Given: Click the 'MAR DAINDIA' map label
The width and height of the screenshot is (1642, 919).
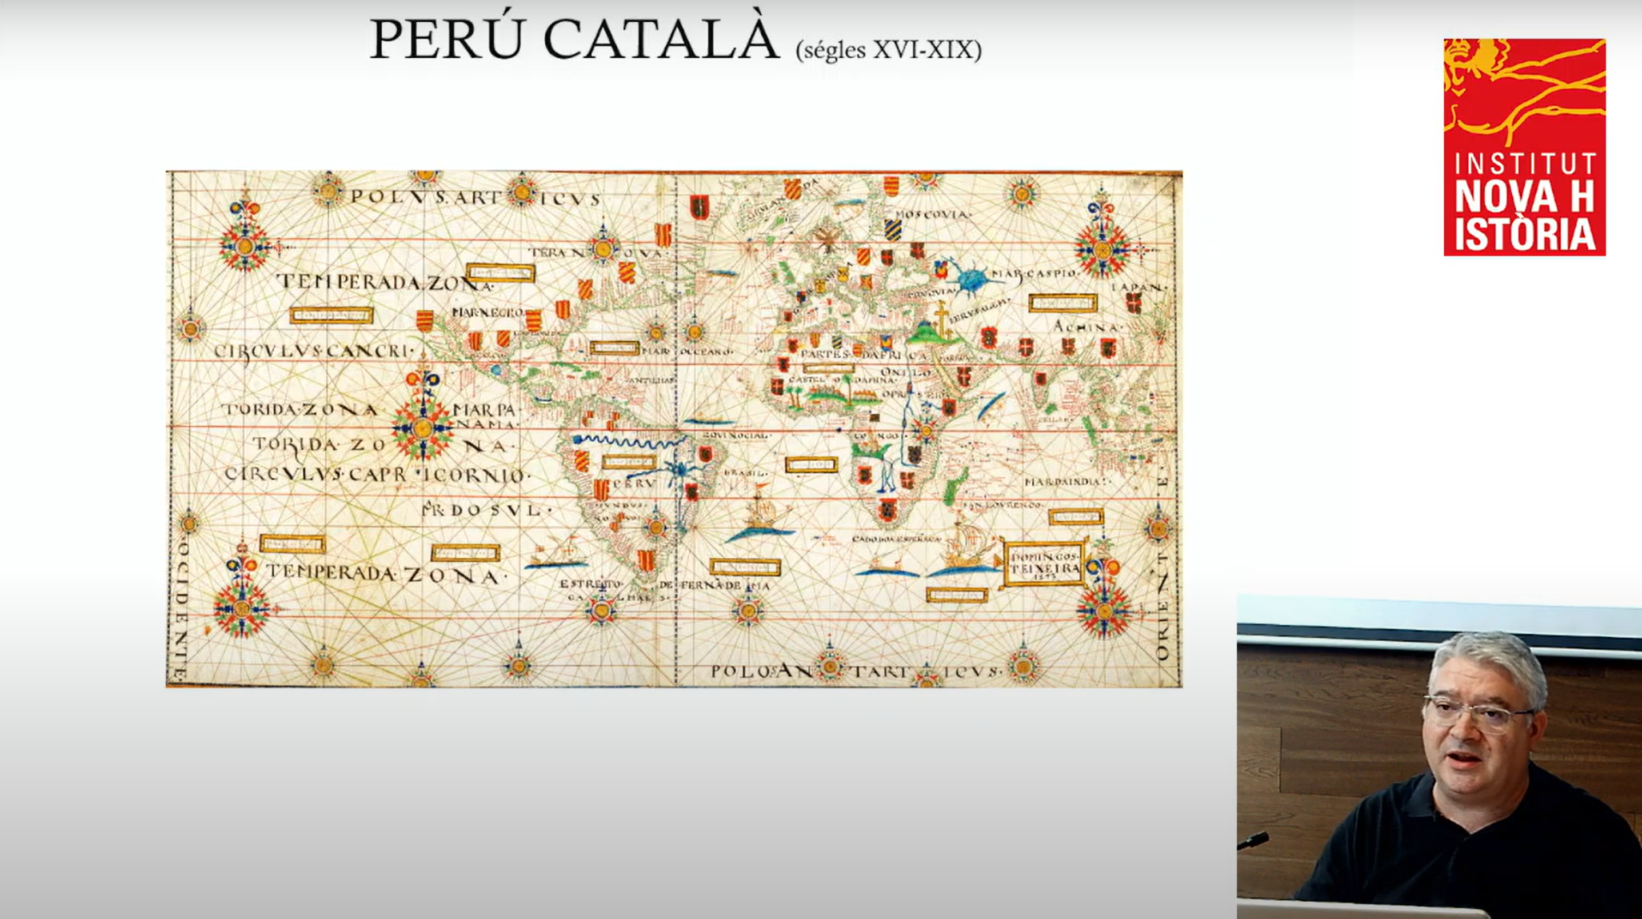Looking at the screenshot, I should [1068, 481].
